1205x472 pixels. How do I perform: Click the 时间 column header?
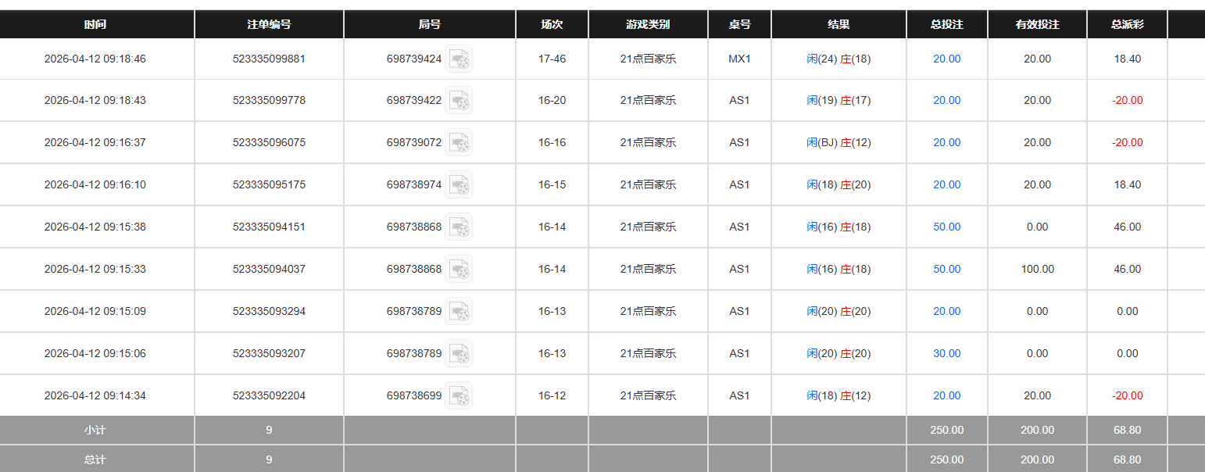coord(95,24)
